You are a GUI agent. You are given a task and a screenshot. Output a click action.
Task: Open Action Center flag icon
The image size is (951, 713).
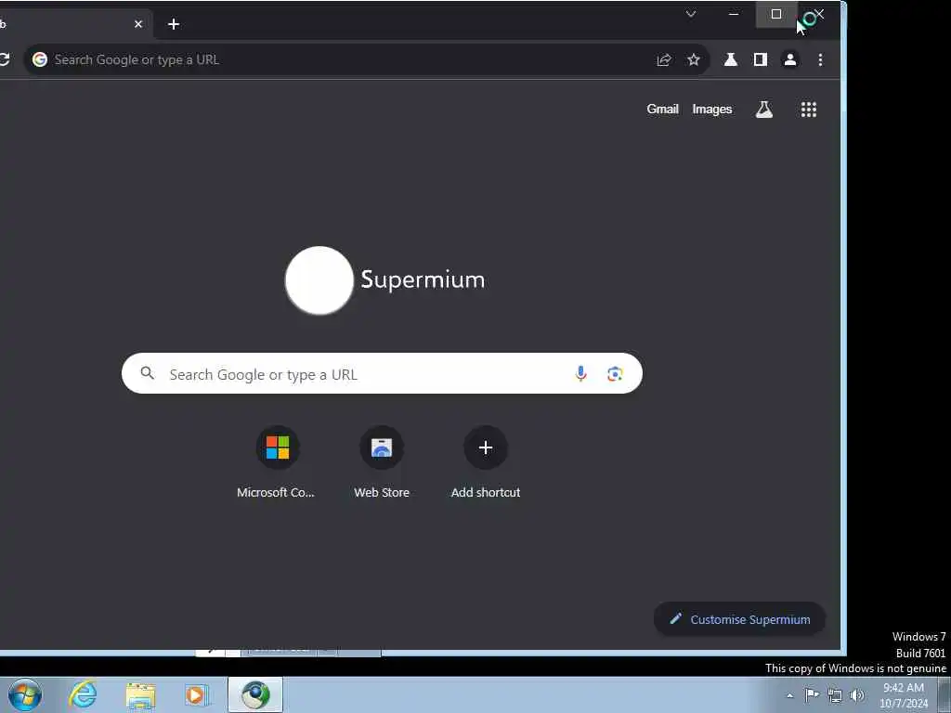tap(812, 694)
